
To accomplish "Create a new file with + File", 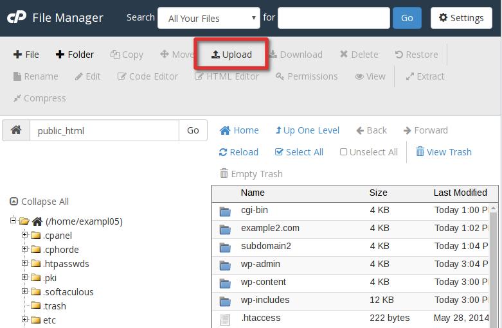I will (x=26, y=55).
